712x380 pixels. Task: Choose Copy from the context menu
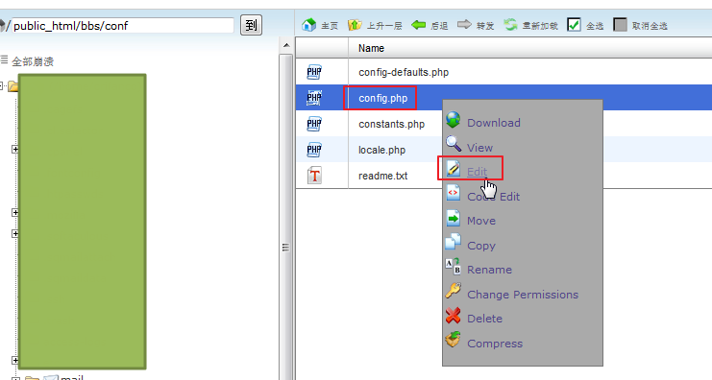pos(480,246)
